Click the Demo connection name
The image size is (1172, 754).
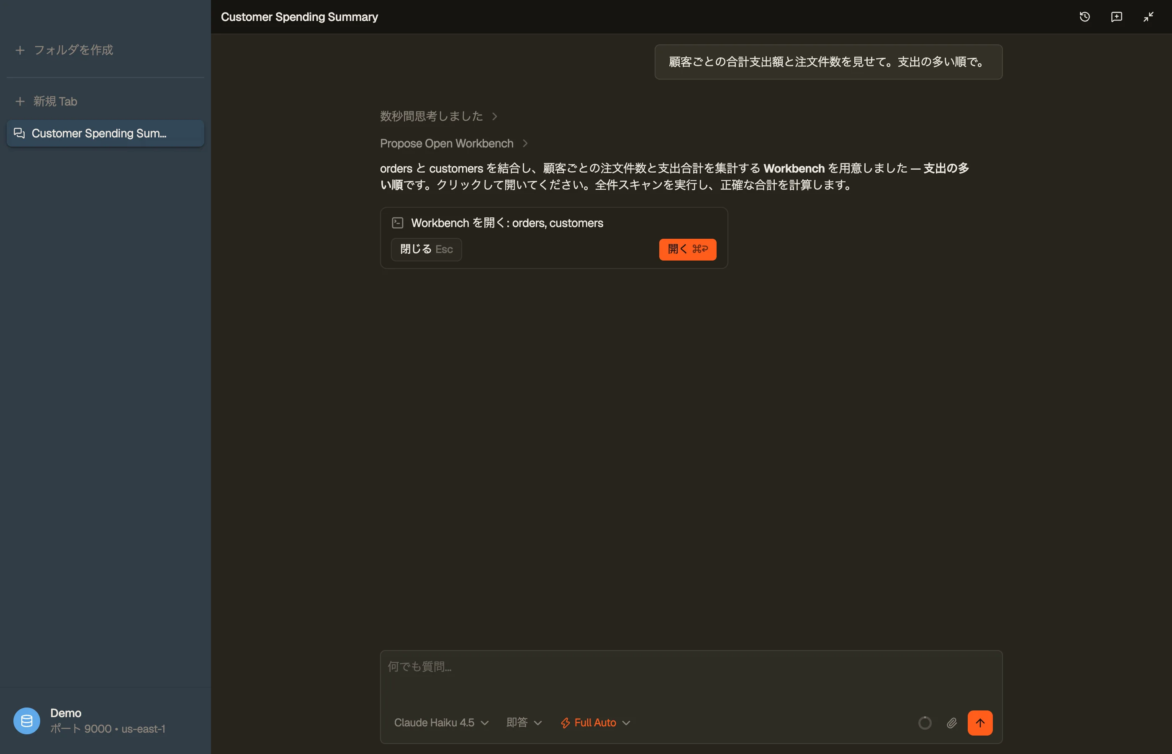[66, 713]
